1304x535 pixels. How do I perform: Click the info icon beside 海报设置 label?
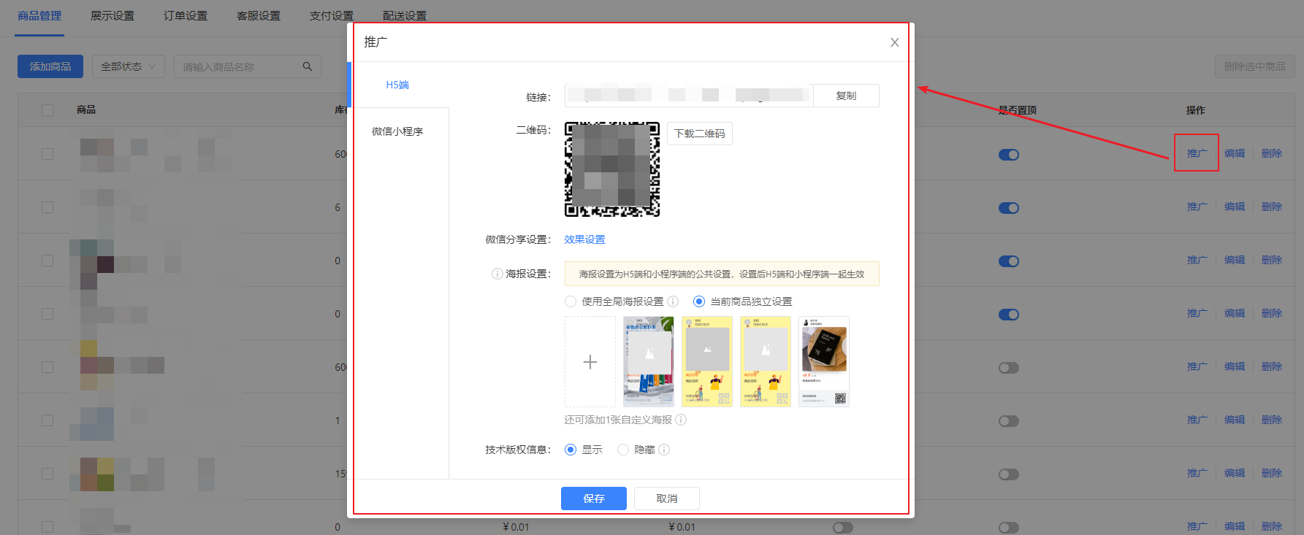coord(497,274)
